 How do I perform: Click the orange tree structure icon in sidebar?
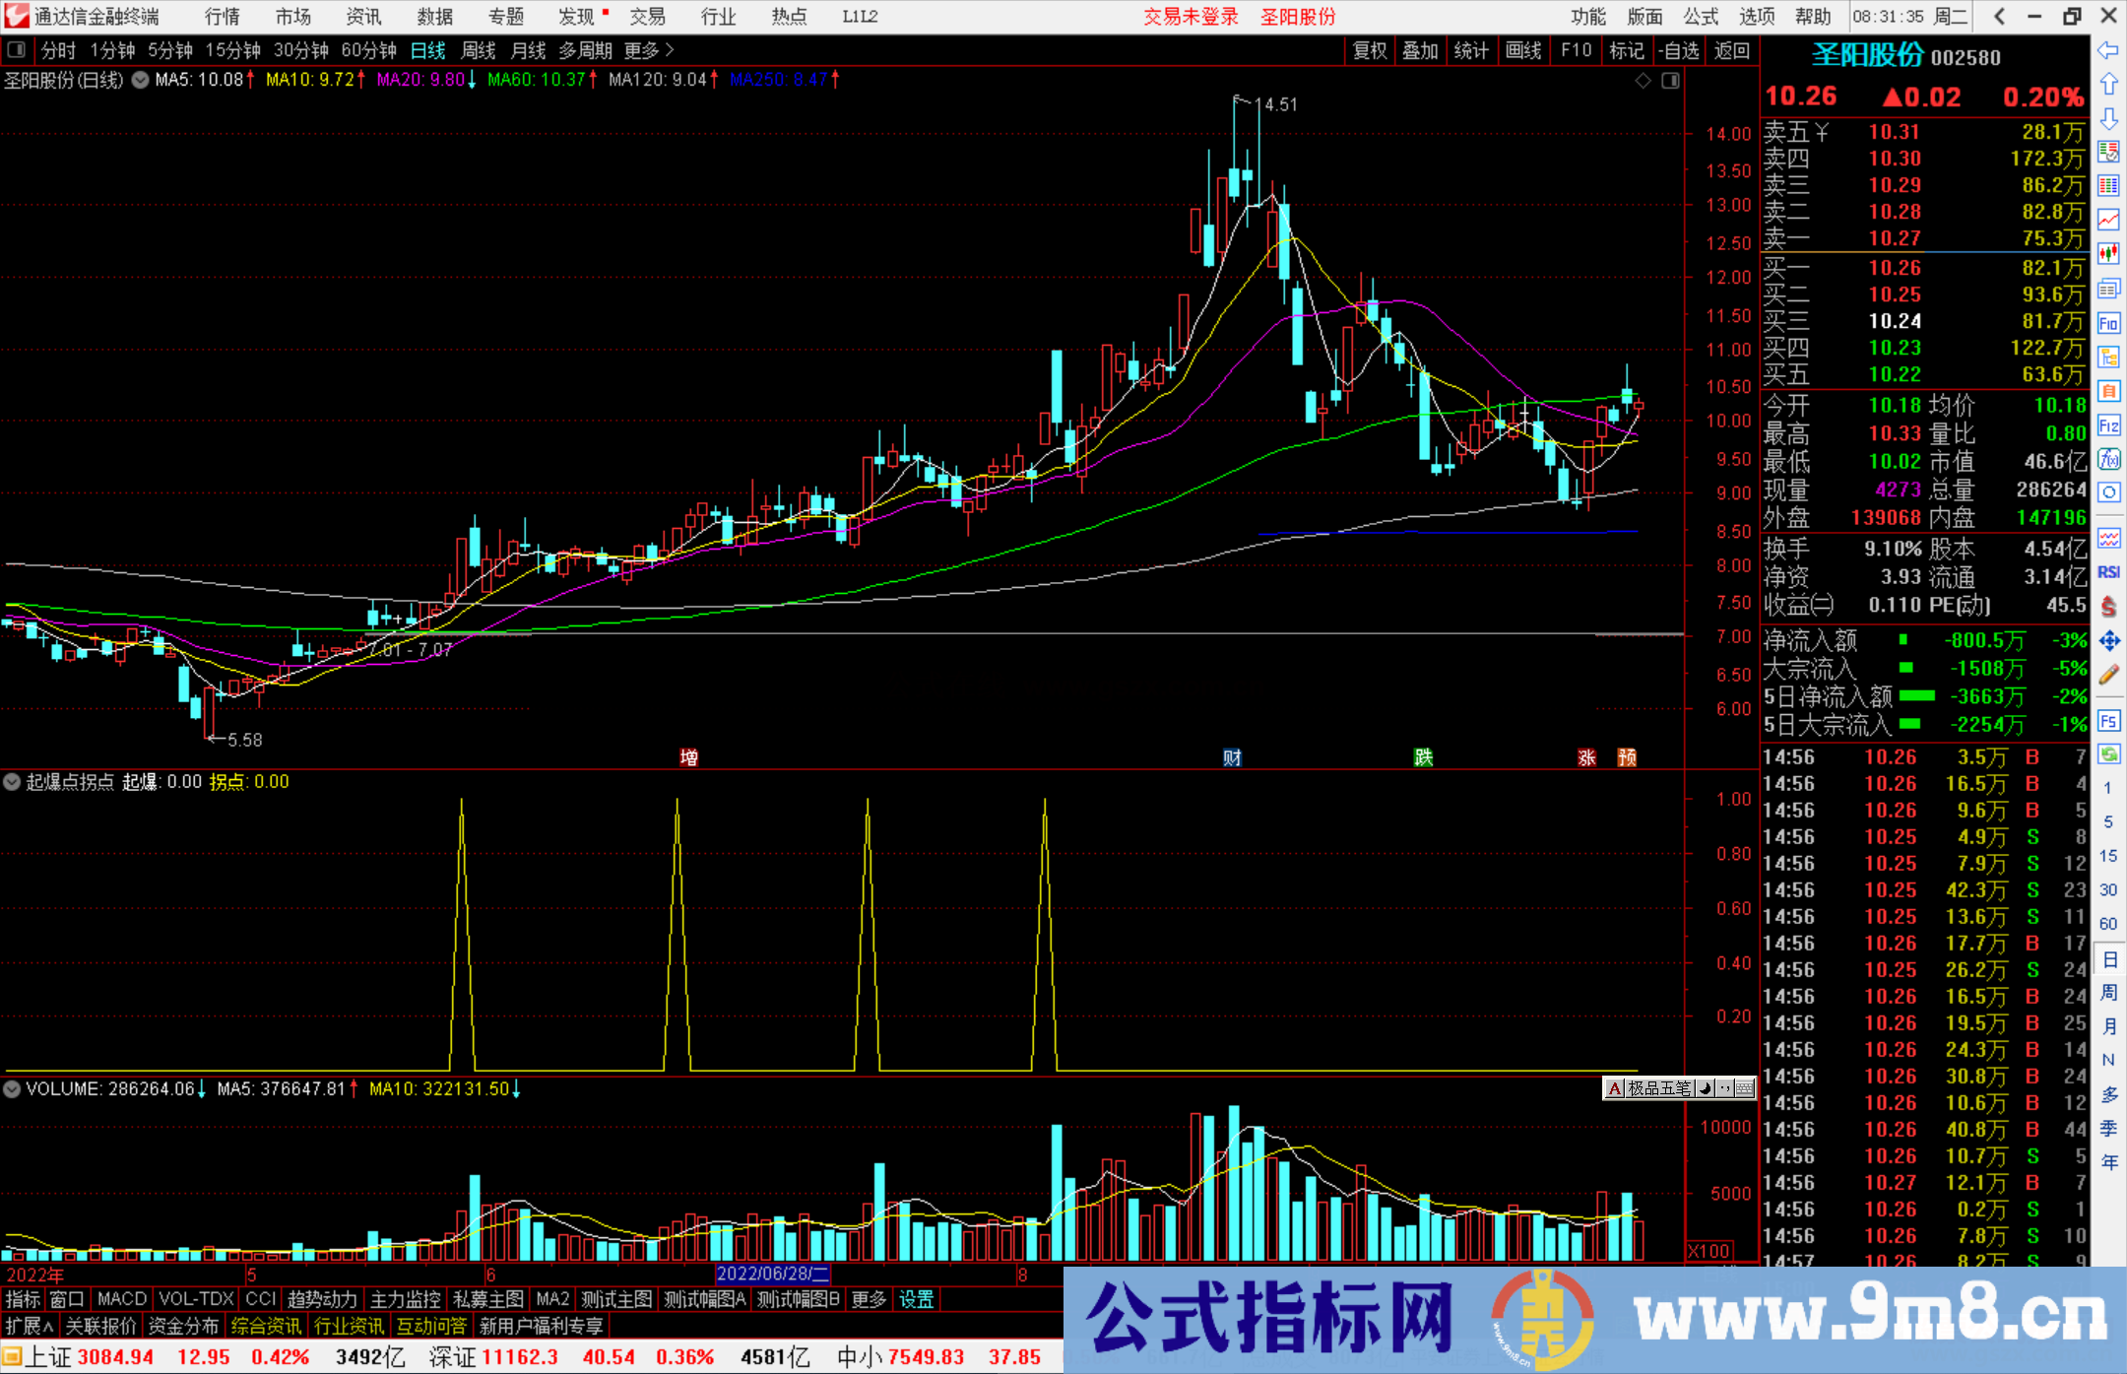click(x=2108, y=357)
